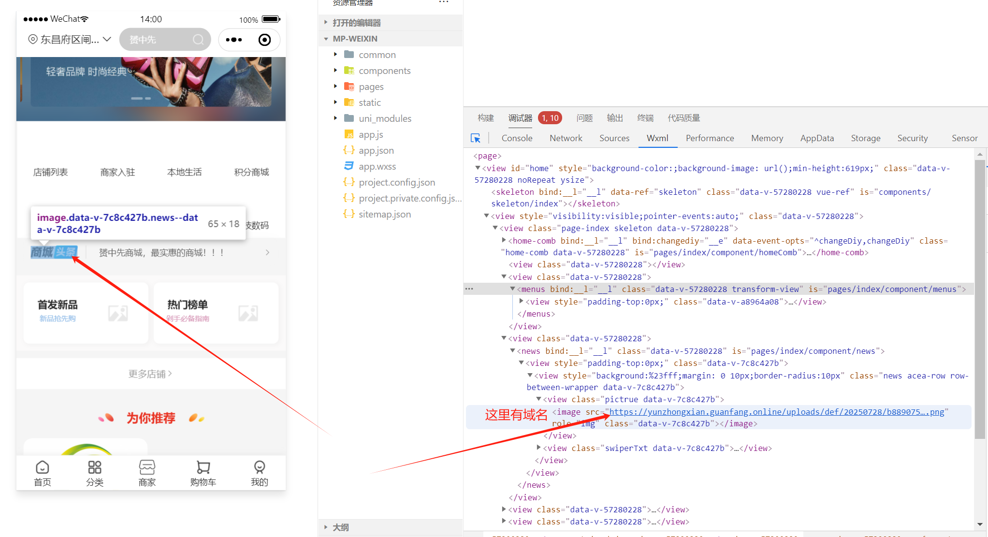988x537 pixels.
Task: Click the 赞中先 search input field
Action: click(x=165, y=40)
